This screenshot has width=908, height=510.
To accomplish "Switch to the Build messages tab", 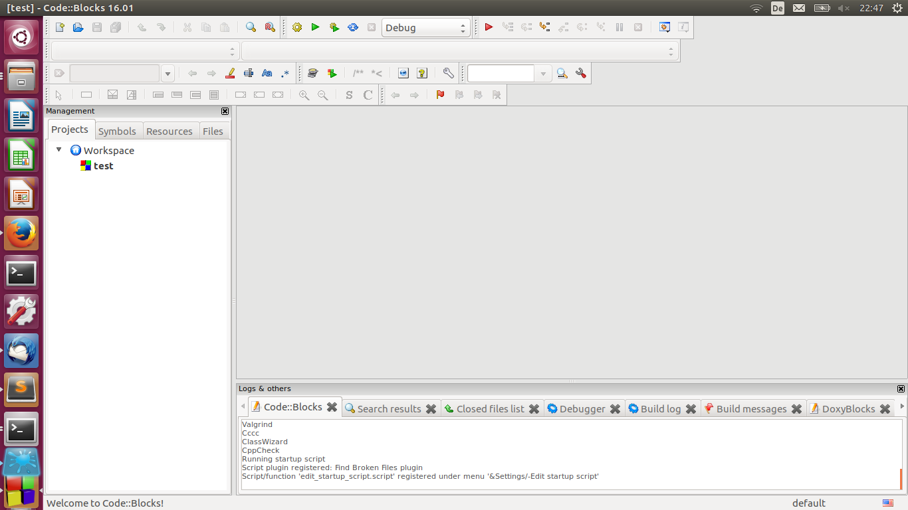I will 751,408.
